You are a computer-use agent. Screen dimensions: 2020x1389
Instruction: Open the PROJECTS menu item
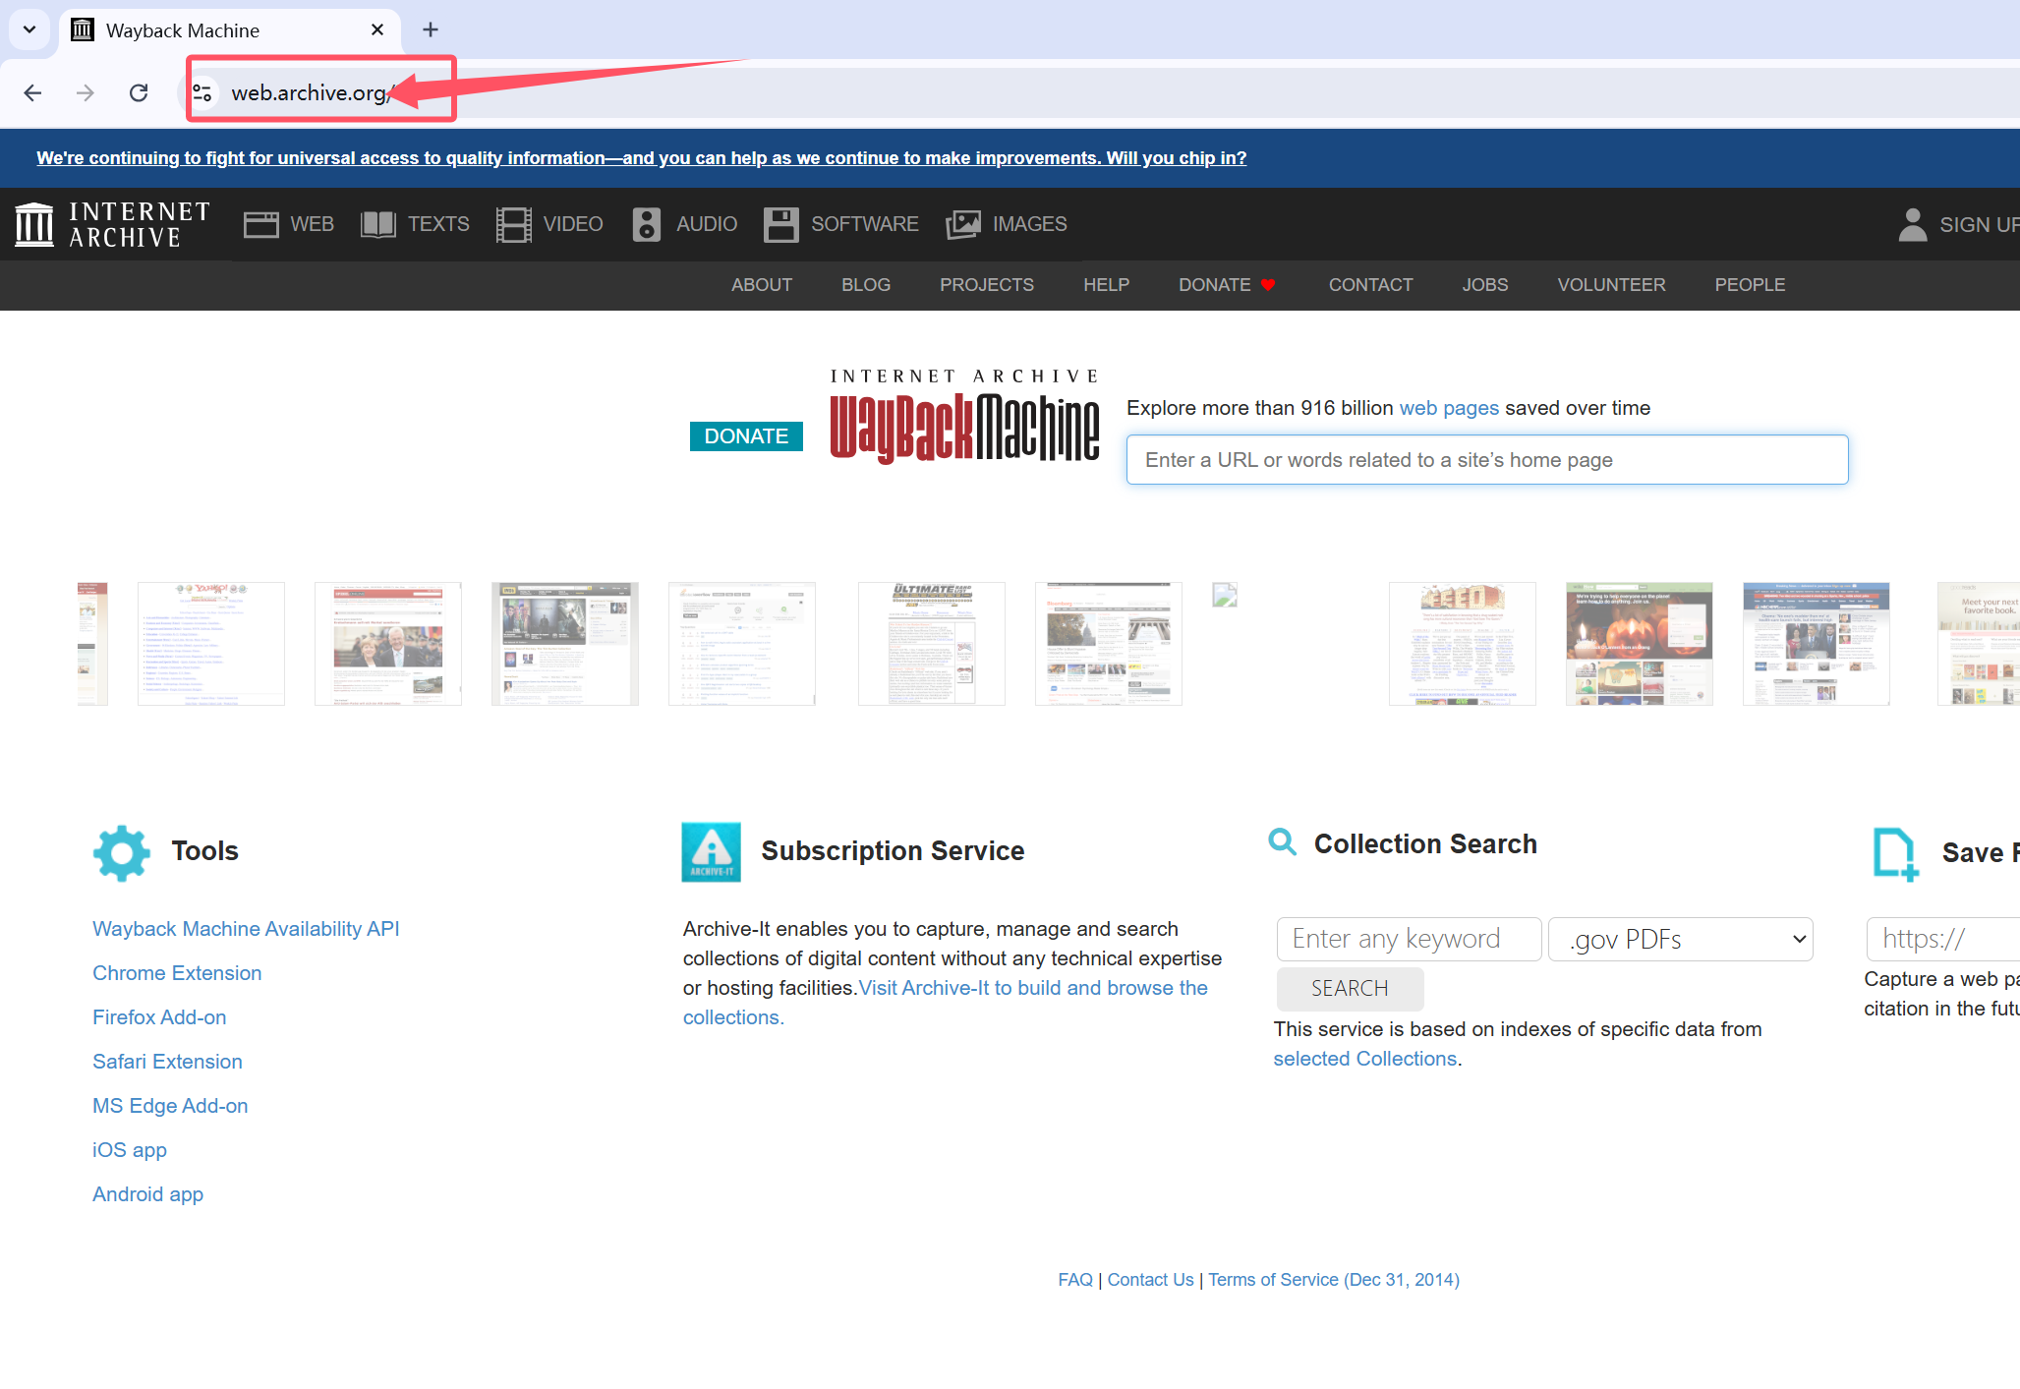coord(987,285)
